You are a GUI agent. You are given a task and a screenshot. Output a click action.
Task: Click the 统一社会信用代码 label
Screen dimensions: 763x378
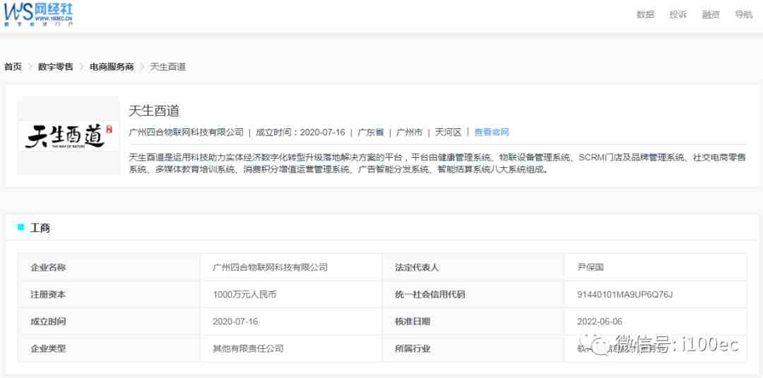pos(430,295)
